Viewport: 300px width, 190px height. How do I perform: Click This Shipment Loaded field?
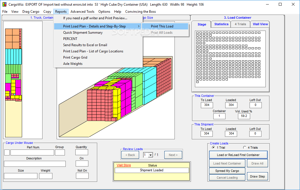pyautogui.click(x=231, y=134)
